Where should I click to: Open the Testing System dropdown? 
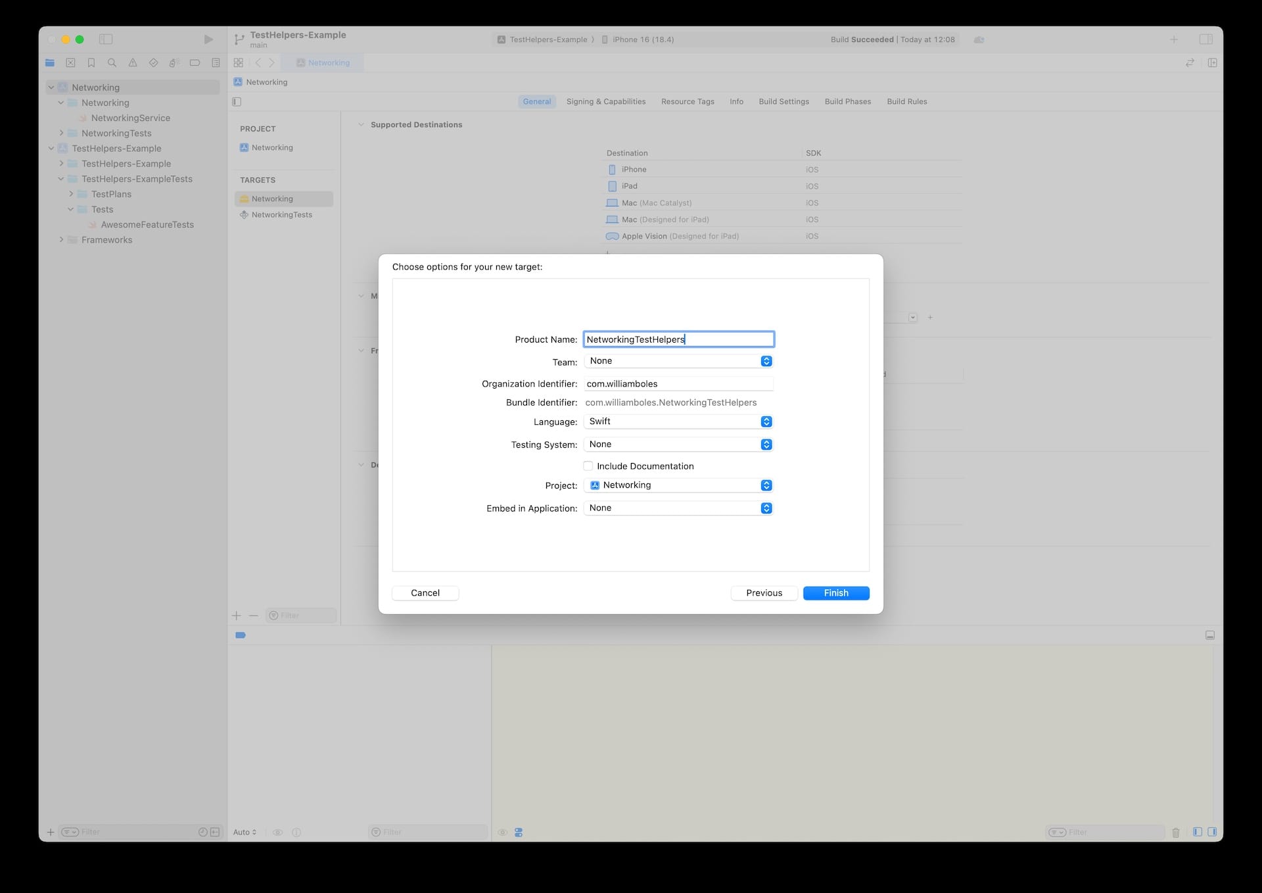pos(678,445)
